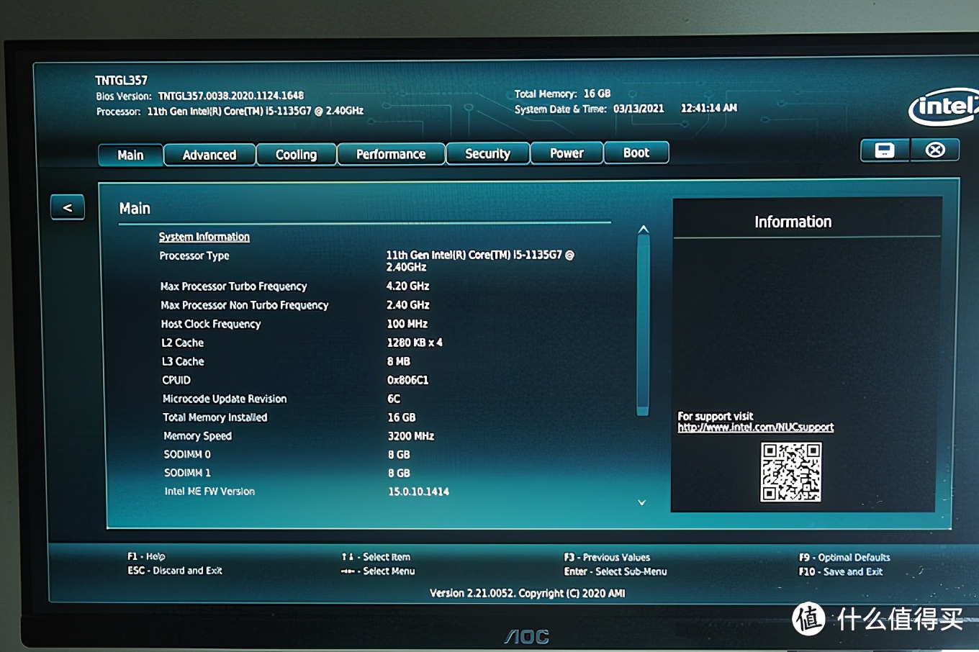This screenshot has width=979, height=652.
Task: Select the Microcode Update Revision label
Action: pyautogui.click(x=225, y=399)
